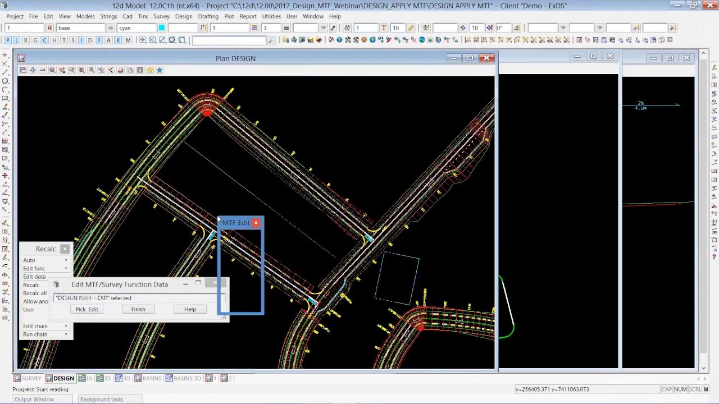Image resolution: width=719 pixels, height=404 pixels.
Task: Open the File menu
Action: click(x=33, y=16)
